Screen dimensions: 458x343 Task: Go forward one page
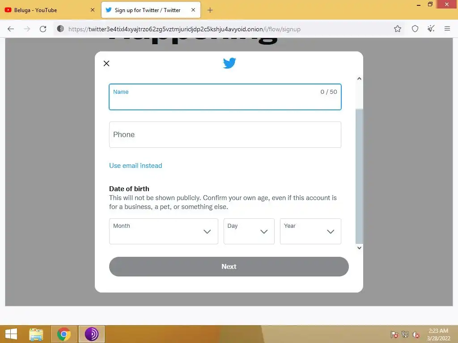pos(27,29)
